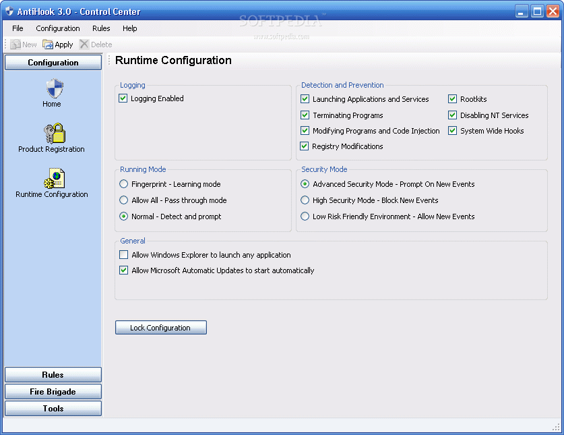
Task: Open the File menu
Action: click(18, 28)
